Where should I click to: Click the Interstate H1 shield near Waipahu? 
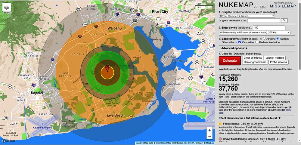tap(96, 27)
